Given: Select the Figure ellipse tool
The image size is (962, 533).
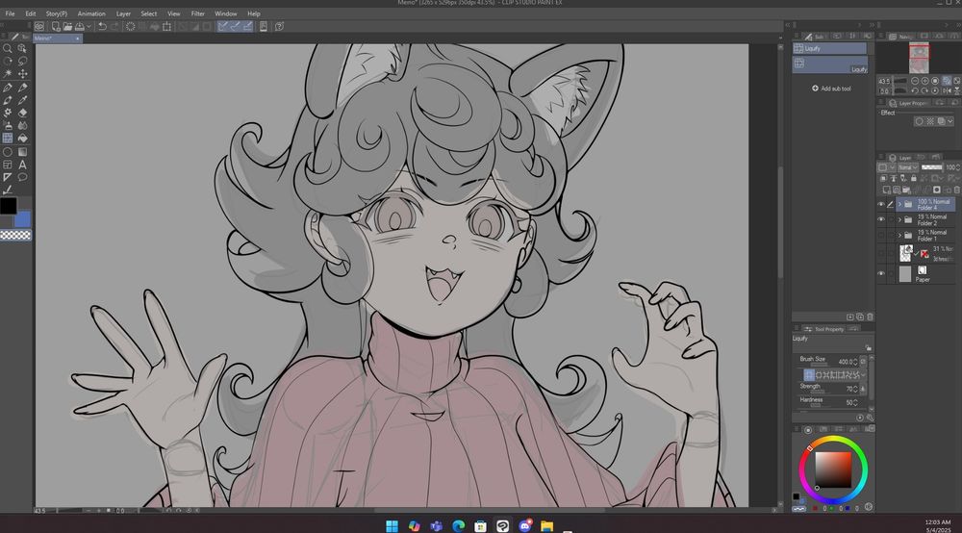Looking at the screenshot, I should [x=8, y=151].
